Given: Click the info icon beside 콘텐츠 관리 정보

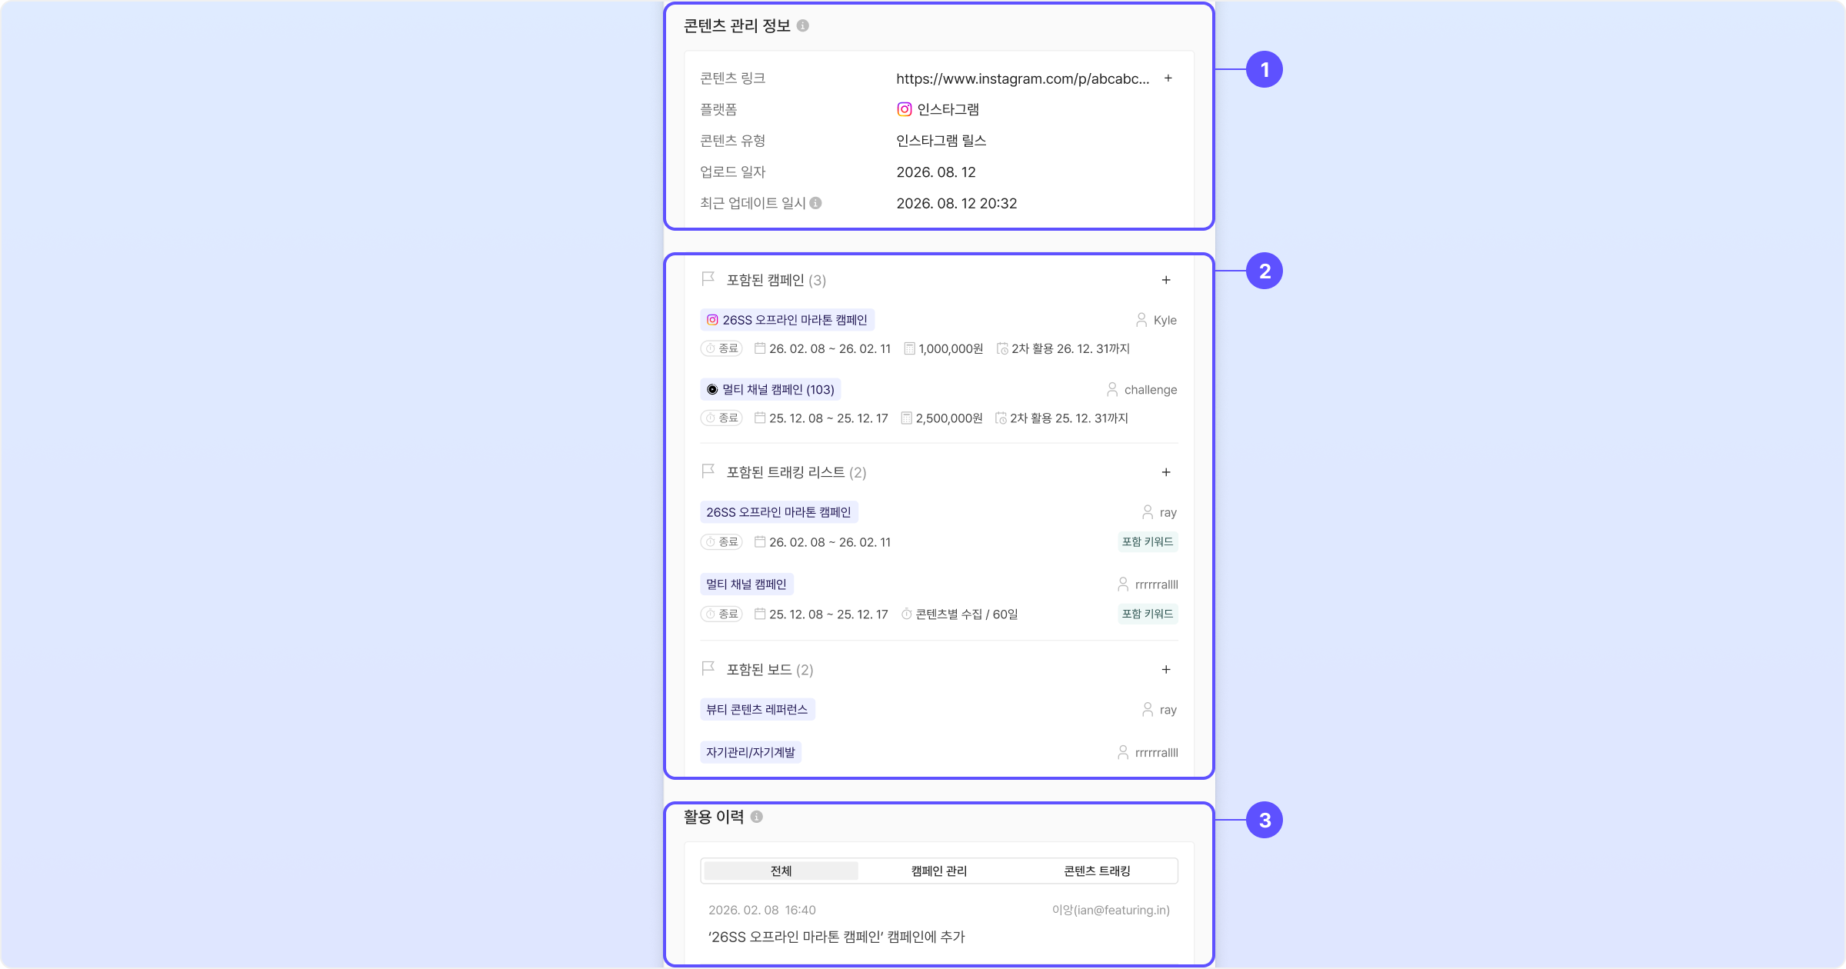Looking at the screenshot, I should [802, 25].
